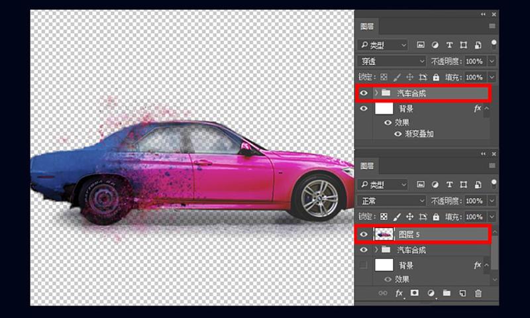Click the 图层 5 layer thumbnail
This screenshot has width=530, height=318.
[384, 233]
